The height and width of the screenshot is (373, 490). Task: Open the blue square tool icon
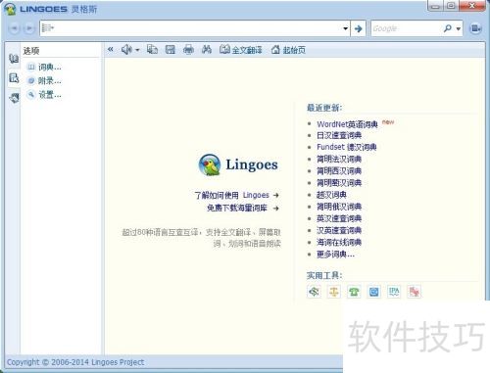(374, 292)
